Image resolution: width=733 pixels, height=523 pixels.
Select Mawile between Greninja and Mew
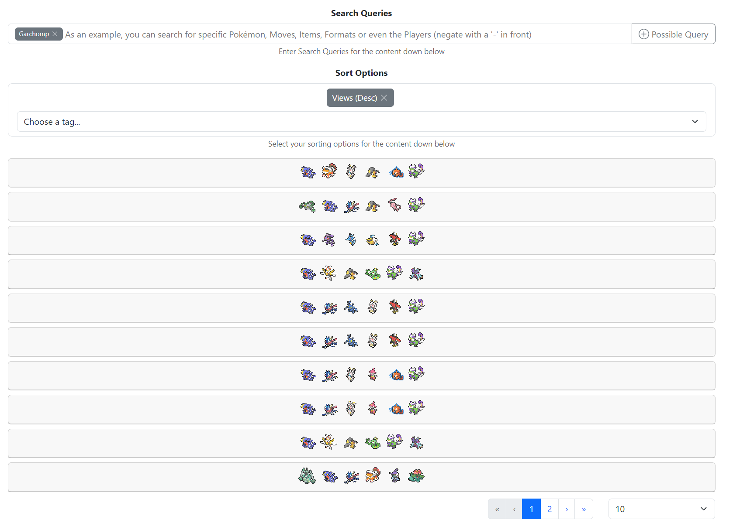373,205
